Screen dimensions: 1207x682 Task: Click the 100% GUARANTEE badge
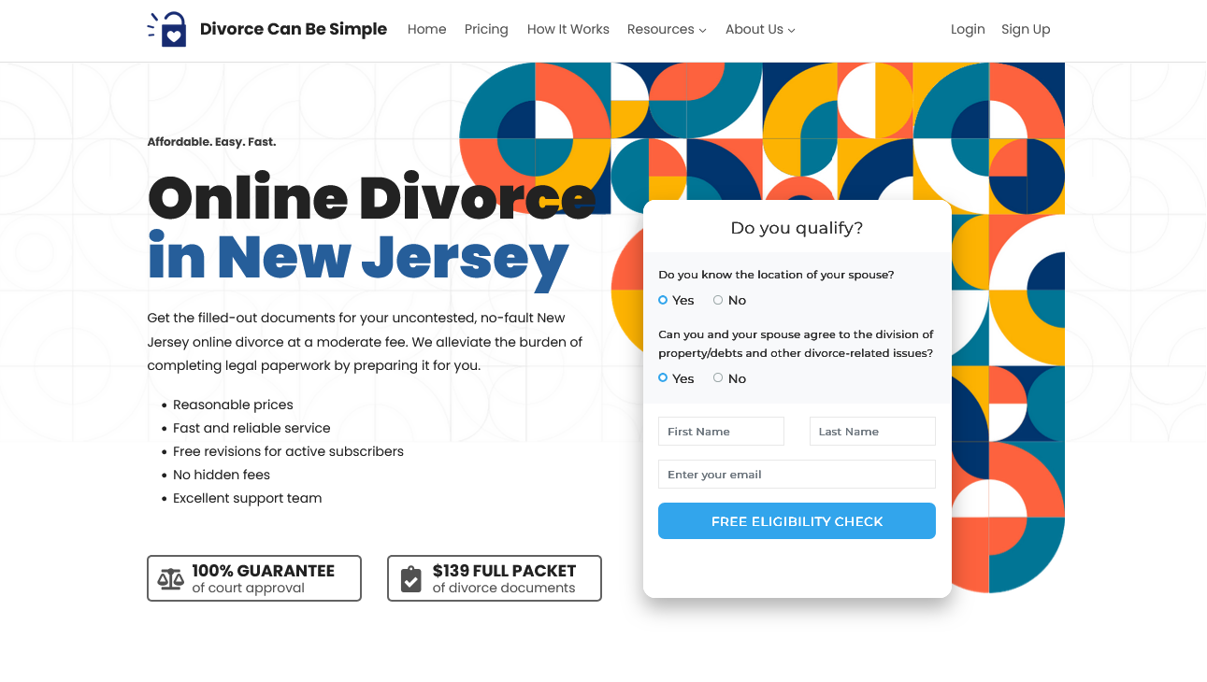click(x=253, y=577)
